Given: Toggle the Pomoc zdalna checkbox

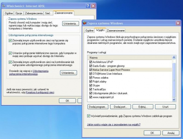Looking at the screenshot, I should pyautogui.click(x=90, y=78).
